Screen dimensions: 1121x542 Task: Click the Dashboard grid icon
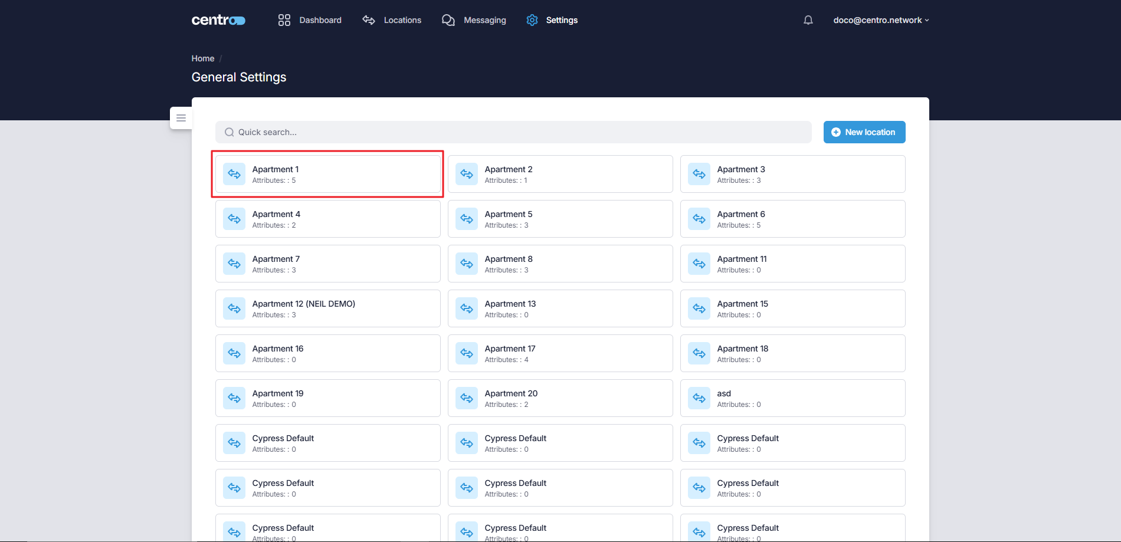click(x=284, y=20)
